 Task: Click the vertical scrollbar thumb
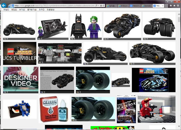179,19
